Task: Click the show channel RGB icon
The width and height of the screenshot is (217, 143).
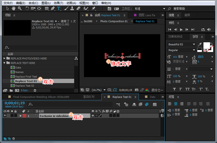Action: 147,90
